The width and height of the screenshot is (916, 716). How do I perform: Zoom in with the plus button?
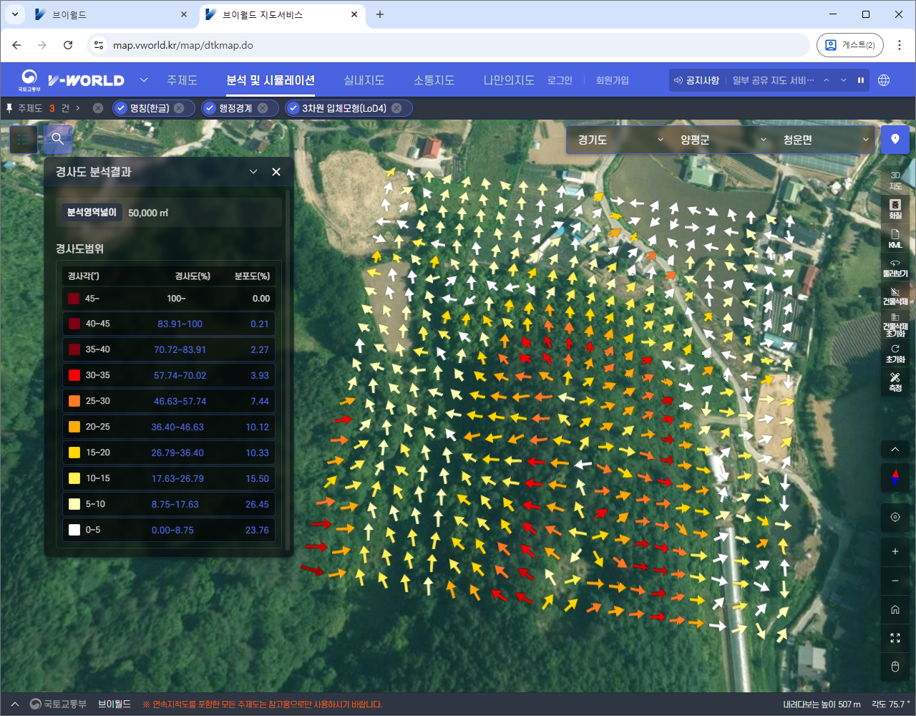tap(895, 551)
